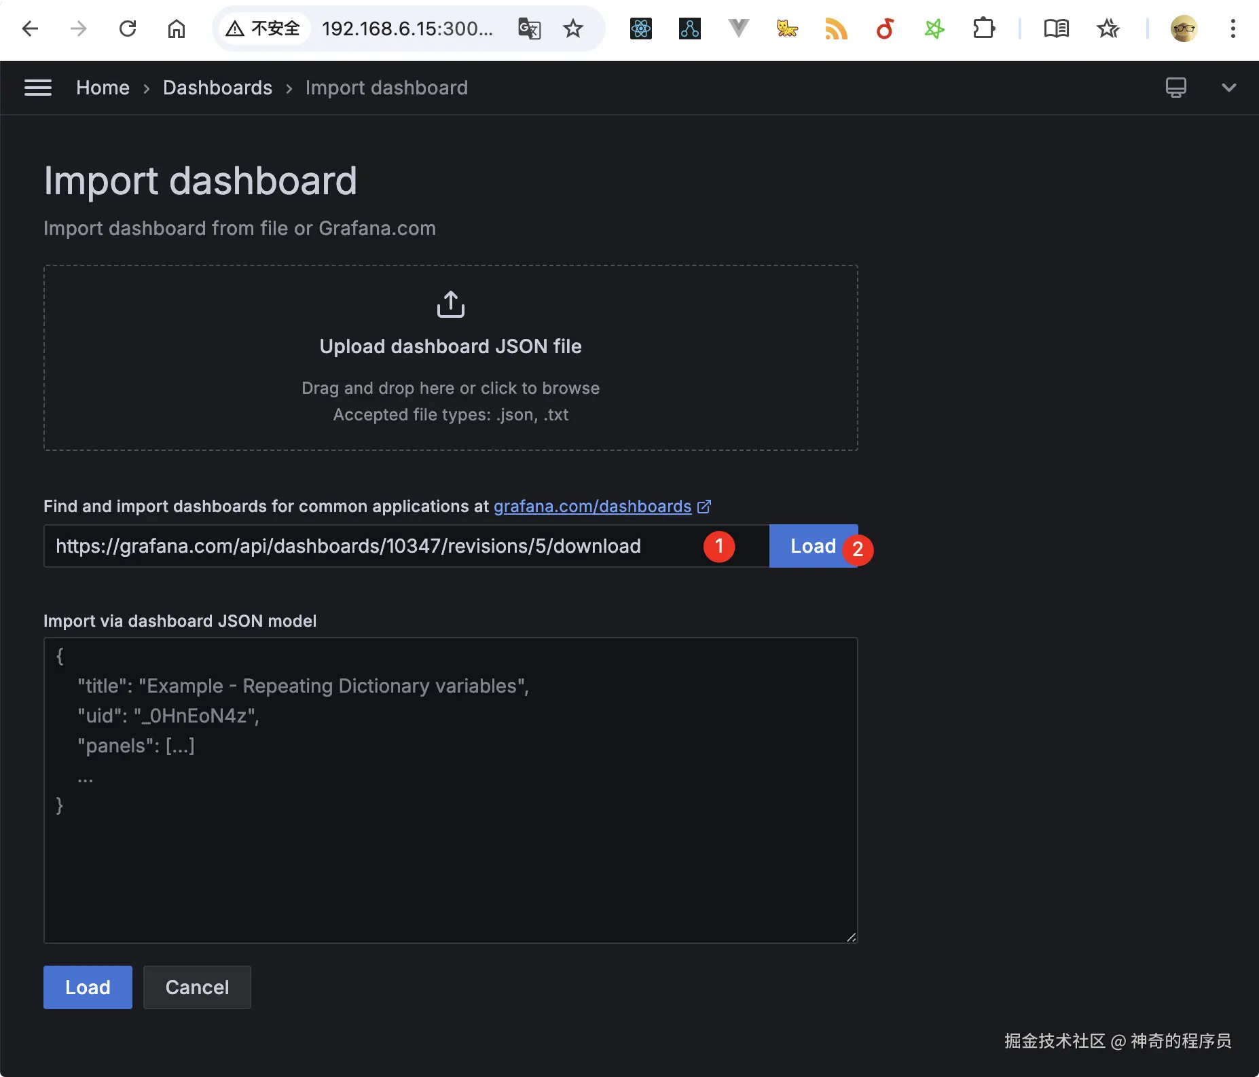Click the 'Import dashboard' page heading

point(200,181)
